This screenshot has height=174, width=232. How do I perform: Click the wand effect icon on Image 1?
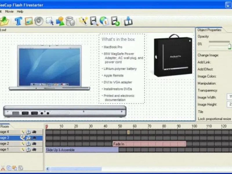pos(23,150)
